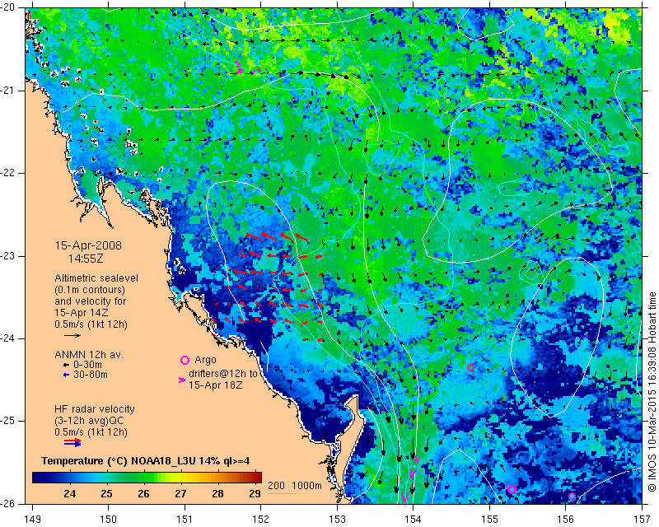659x527 pixels.
Task: Click the cyan 200m isobath legend line
Action: 283,493
